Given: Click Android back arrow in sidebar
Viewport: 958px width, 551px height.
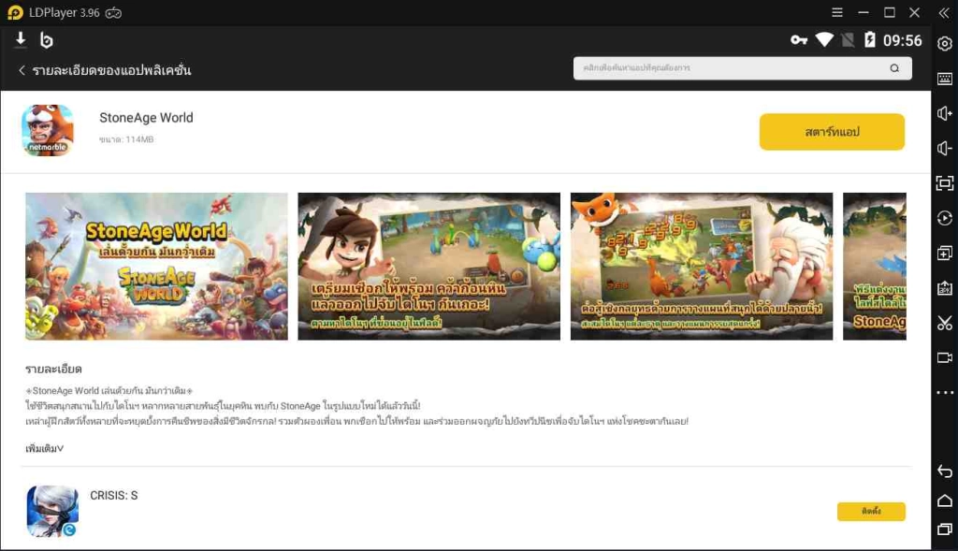Looking at the screenshot, I should (x=945, y=471).
